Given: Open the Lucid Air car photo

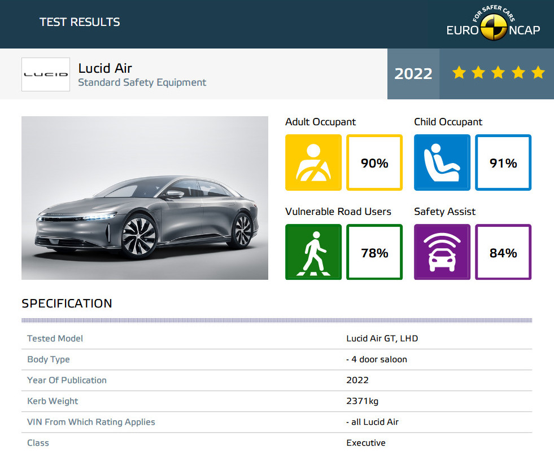Looking at the screenshot, I should tap(145, 197).
